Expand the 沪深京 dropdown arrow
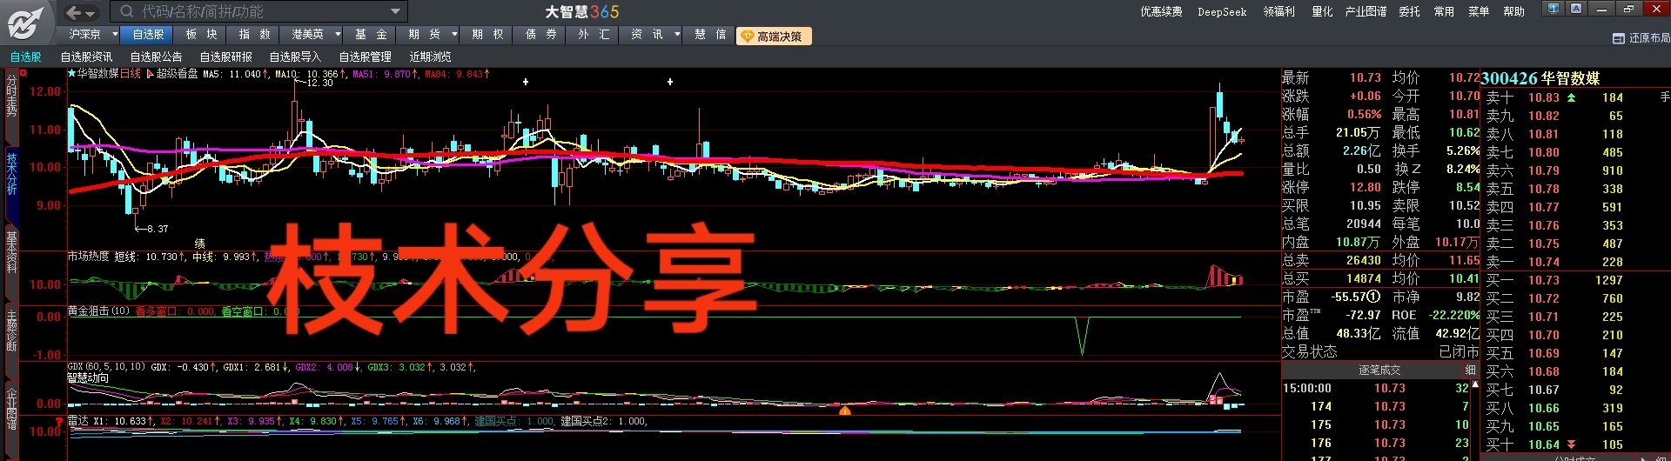 (115, 35)
